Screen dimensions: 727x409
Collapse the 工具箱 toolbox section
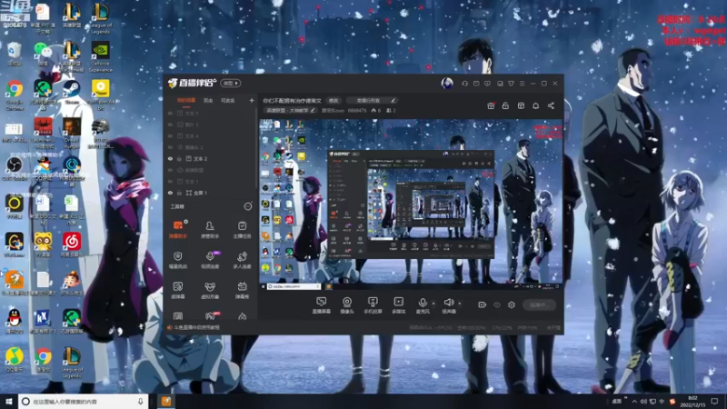click(248, 206)
